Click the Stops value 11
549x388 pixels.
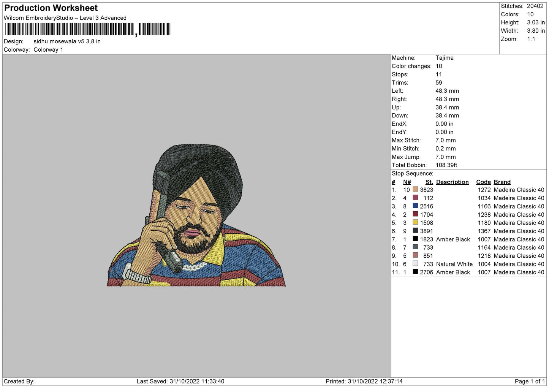pyautogui.click(x=439, y=74)
